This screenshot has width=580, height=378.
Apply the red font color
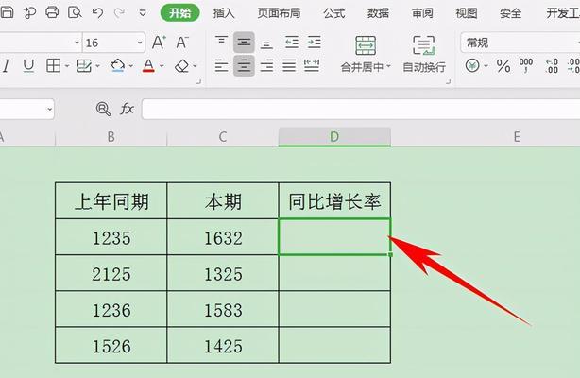(148, 65)
